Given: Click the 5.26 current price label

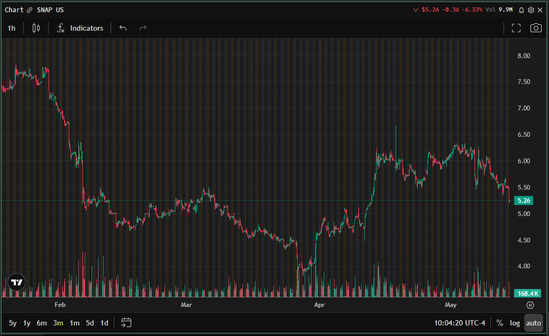Looking at the screenshot, I should point(524,201).
